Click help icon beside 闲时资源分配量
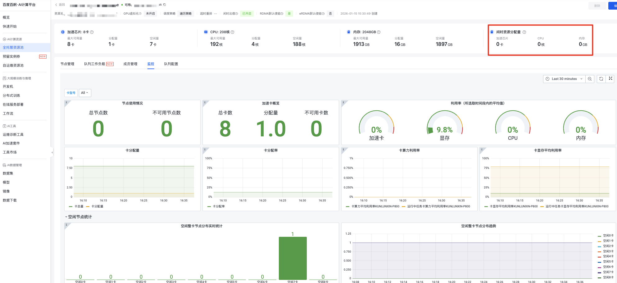Image resolution: width=617 pixels, height=283 pixels. tap(524, 32)
